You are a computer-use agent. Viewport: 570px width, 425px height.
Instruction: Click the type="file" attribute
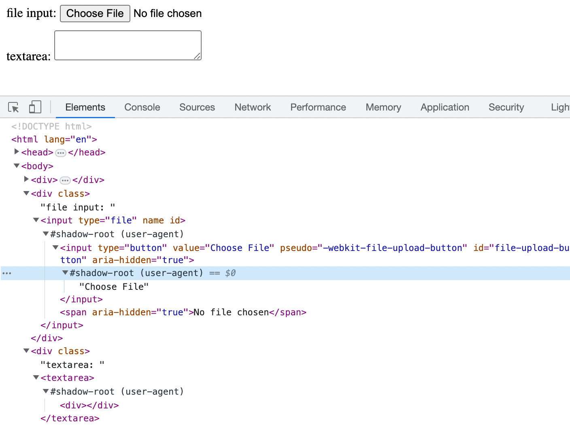[x=108, y=221]
